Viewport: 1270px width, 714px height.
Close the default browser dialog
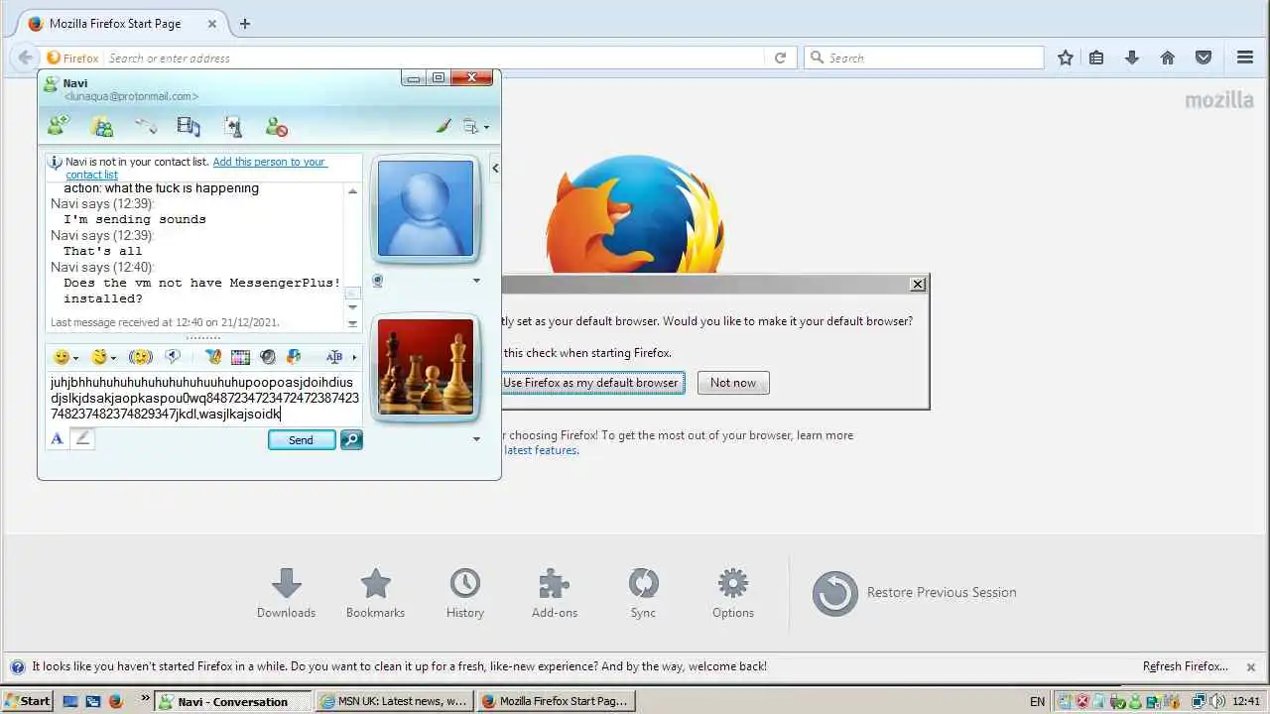[x=918, y=285]
